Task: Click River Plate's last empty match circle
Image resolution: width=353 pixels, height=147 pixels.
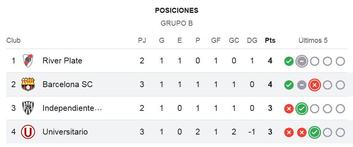Action: coord(341,61)
